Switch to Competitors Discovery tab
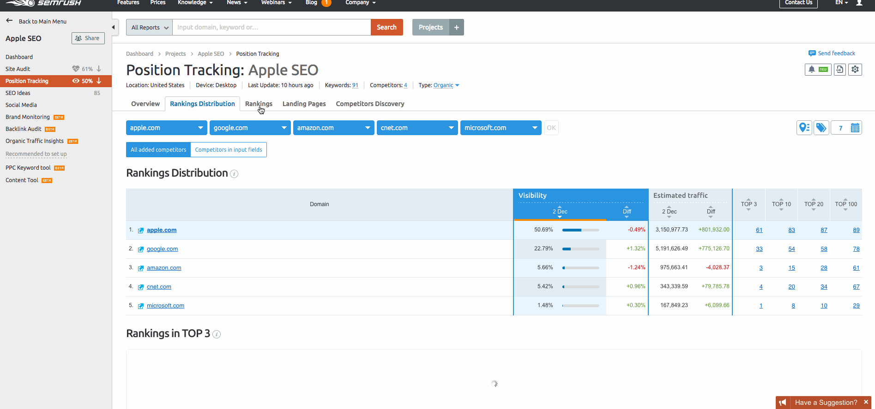This screenshot has height=409, width=875. [370, 104]
